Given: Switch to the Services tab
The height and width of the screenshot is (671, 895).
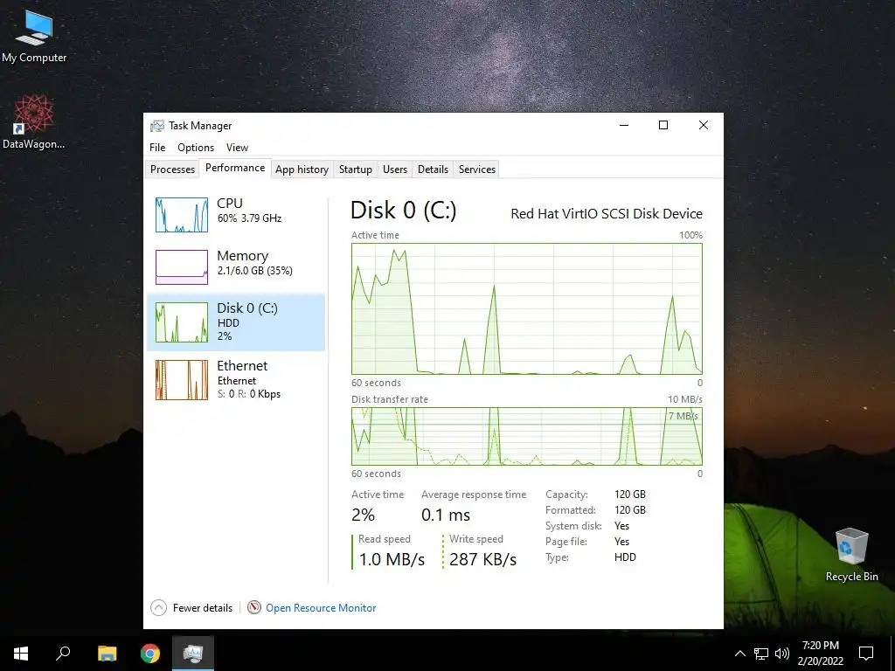Looking at the screenshot, I should coord(476,169).
